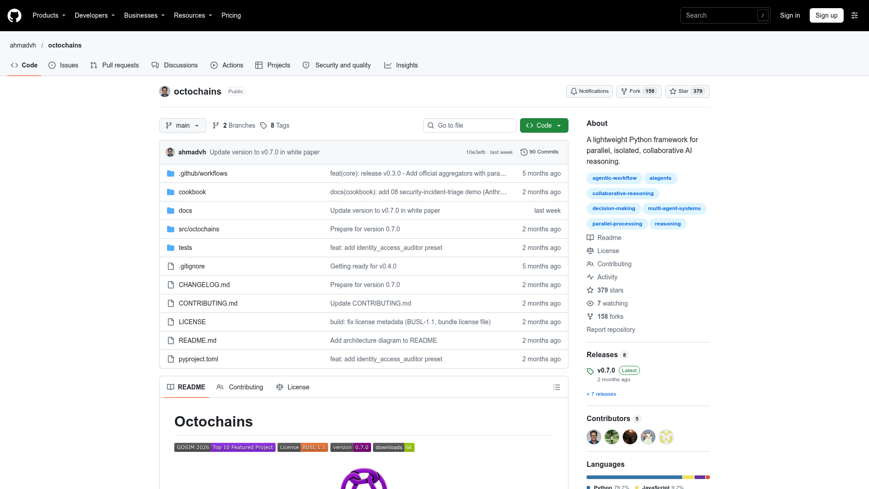This screenshot has width=869, height=489.
Task: Focus the Go to file input
Action: coord(470,125)
